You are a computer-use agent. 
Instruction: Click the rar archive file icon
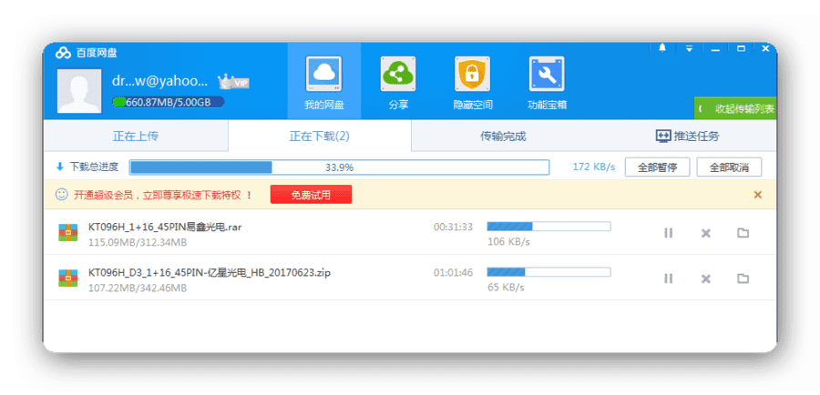[x=68, y=232]
